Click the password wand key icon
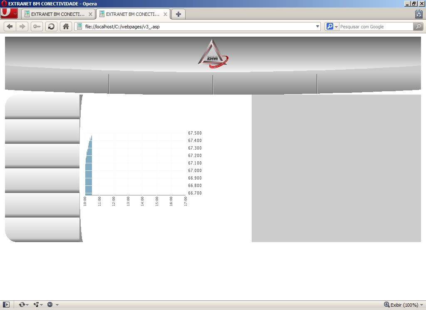 coord(37,27)
